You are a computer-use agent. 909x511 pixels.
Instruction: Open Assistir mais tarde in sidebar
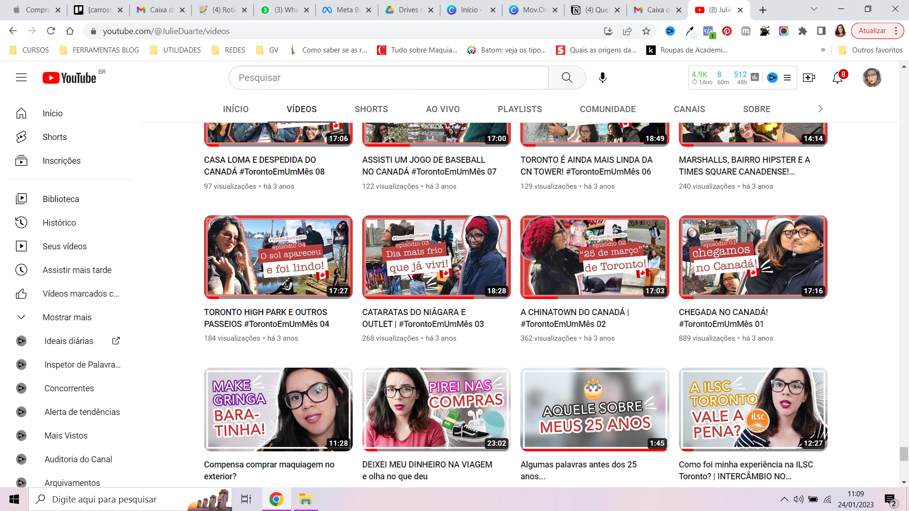coord(77,270)
